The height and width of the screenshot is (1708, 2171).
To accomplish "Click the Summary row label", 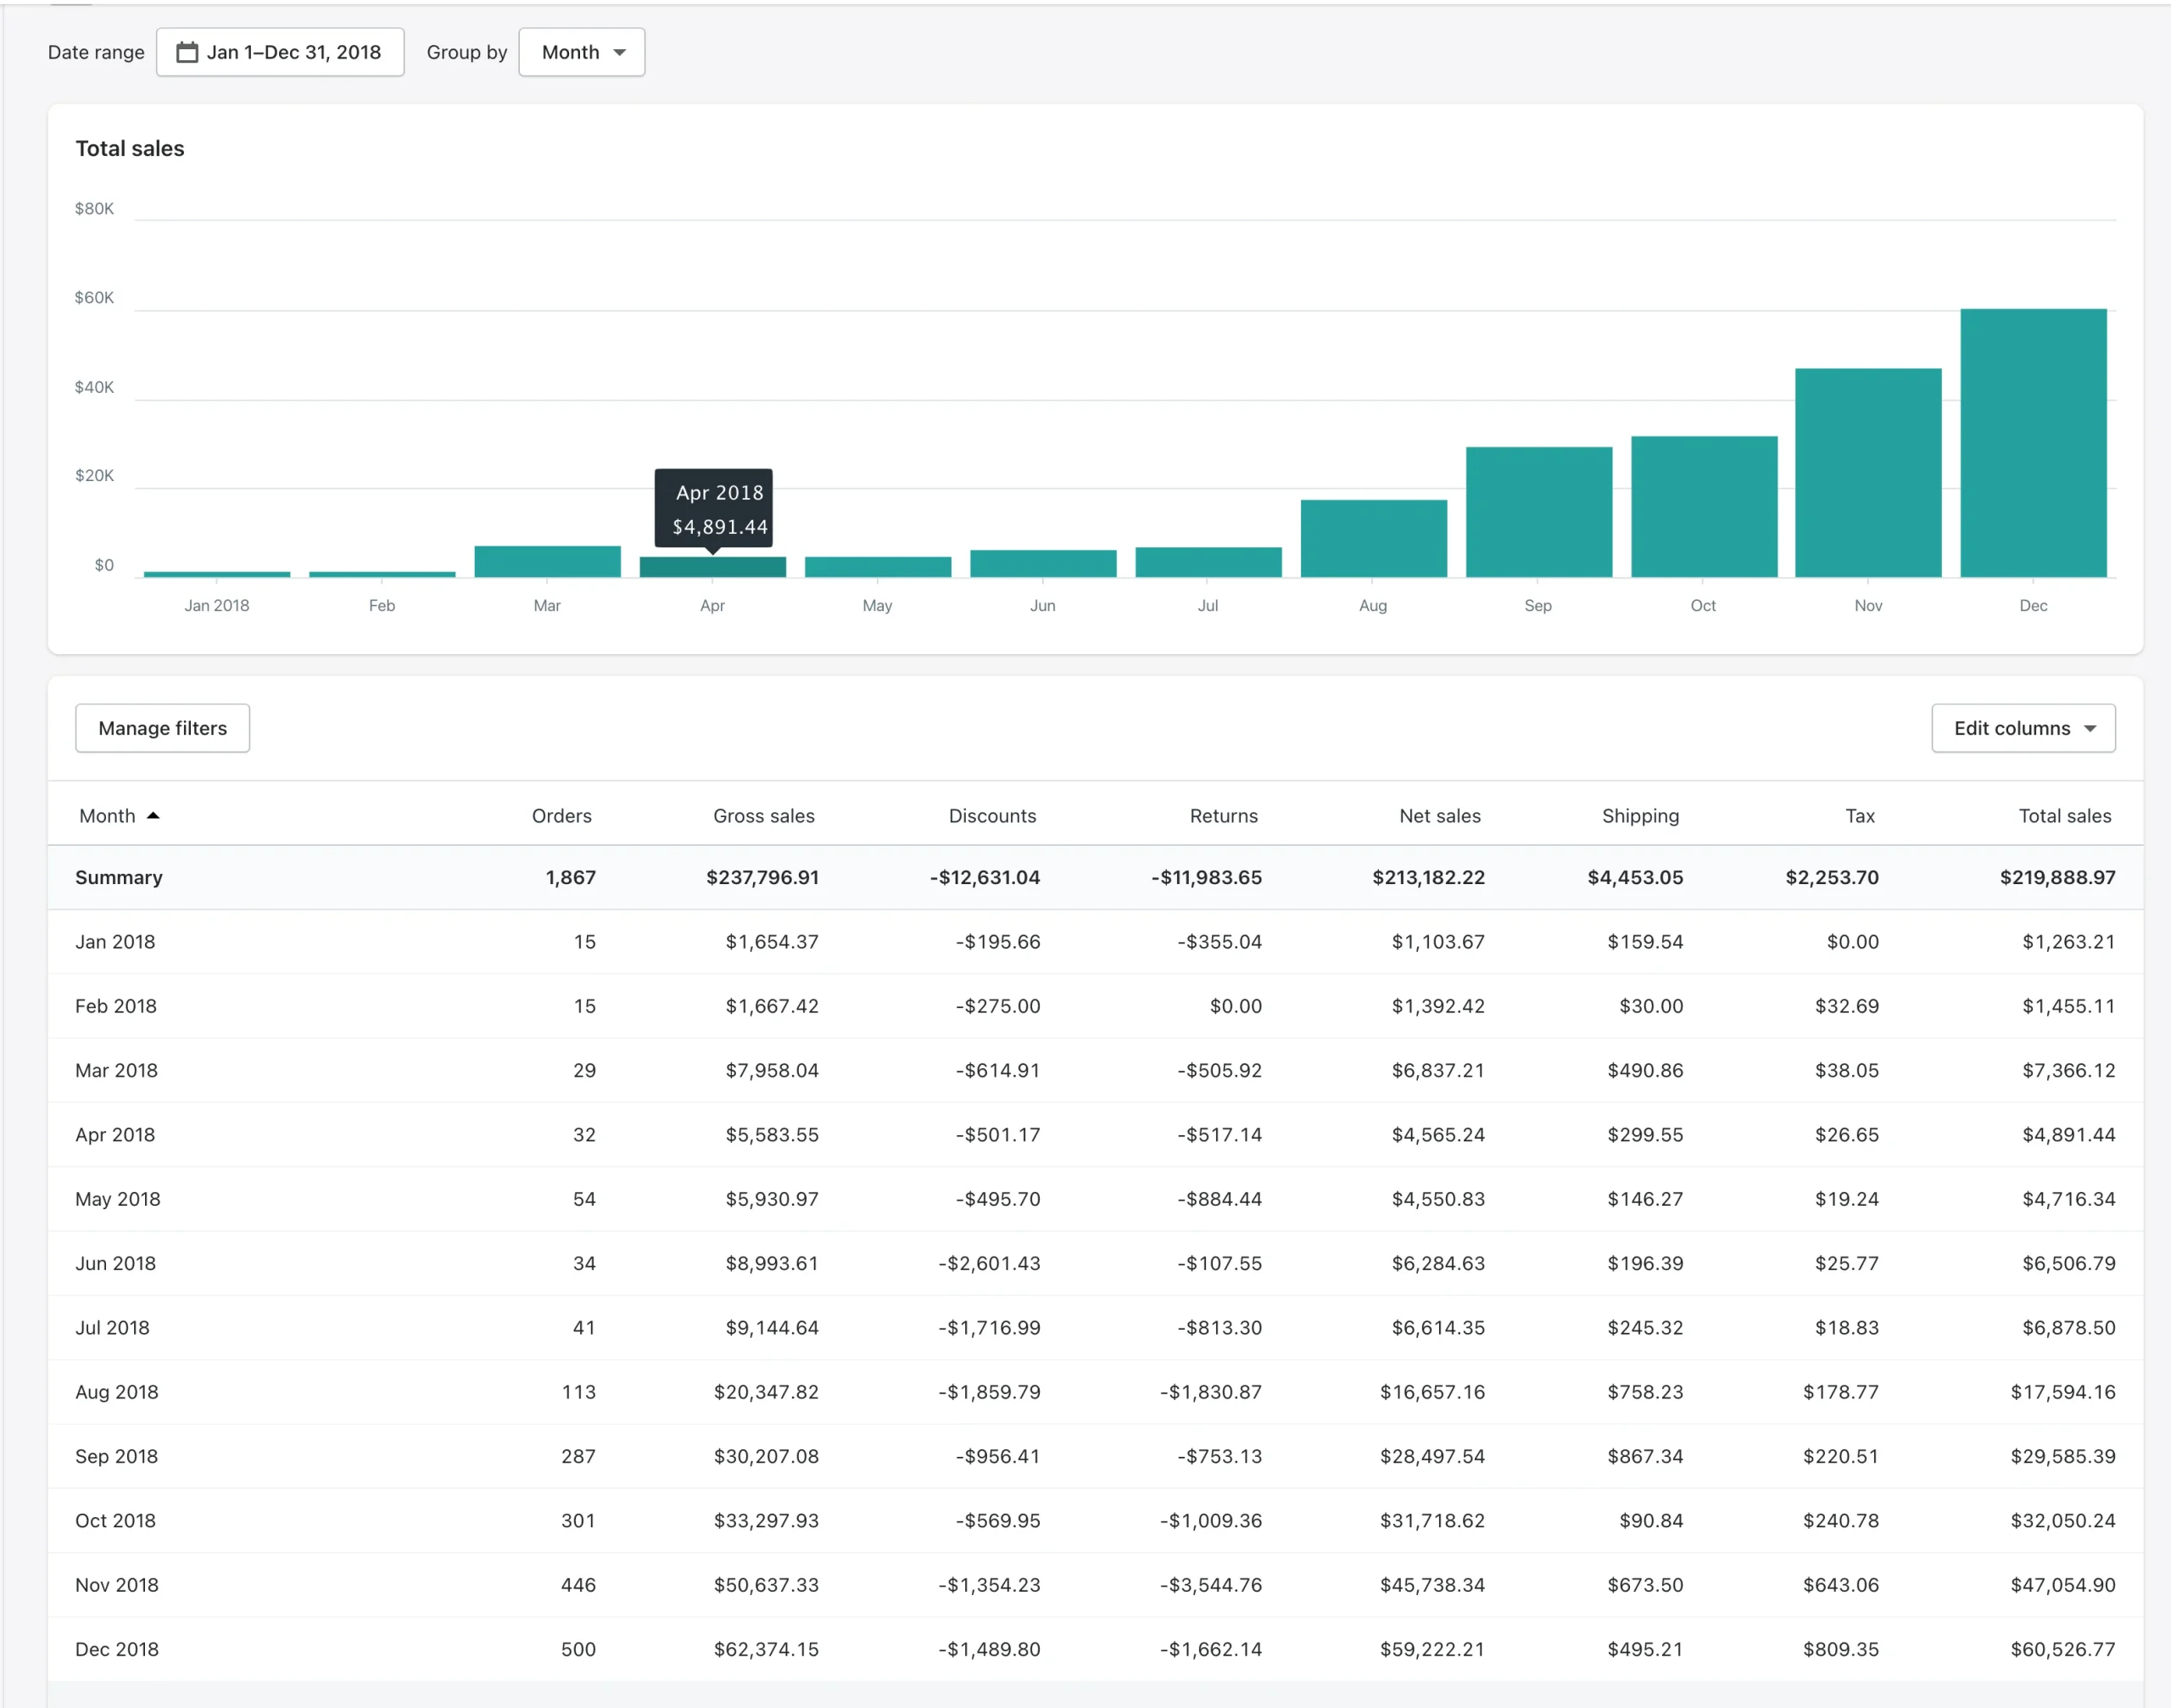I will click(x=118, y=877).
